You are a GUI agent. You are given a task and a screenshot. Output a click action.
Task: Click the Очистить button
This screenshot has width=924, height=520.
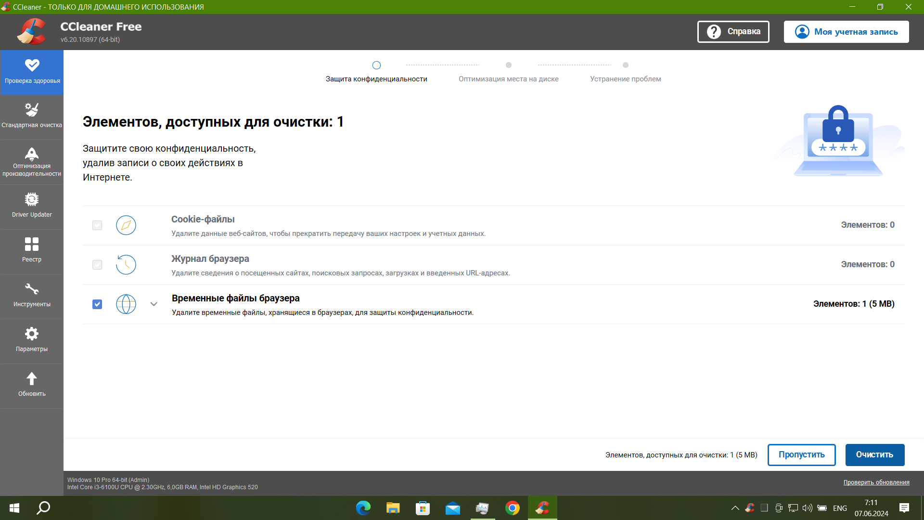tap(875, 455)
